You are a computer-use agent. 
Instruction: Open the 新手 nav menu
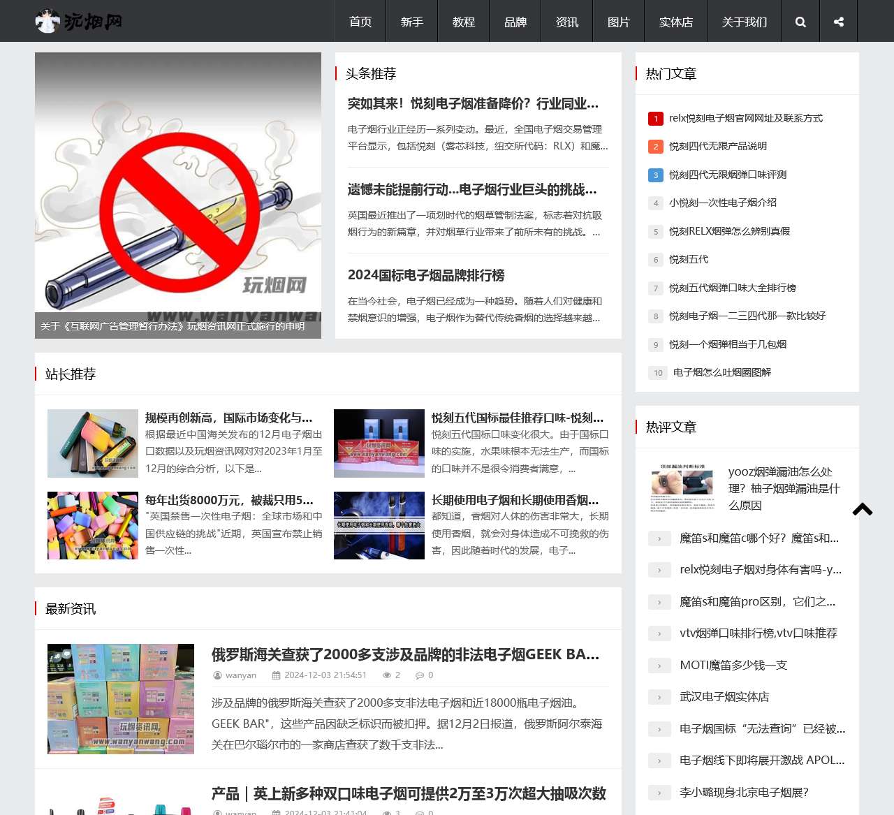pos(412,22)
